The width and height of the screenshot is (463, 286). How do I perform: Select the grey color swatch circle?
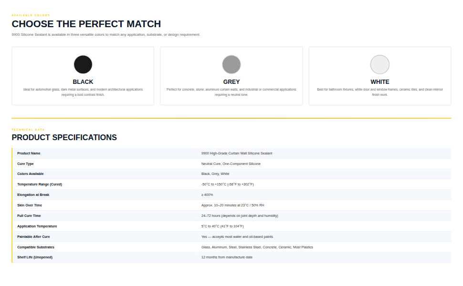click(x=231, y=64)
